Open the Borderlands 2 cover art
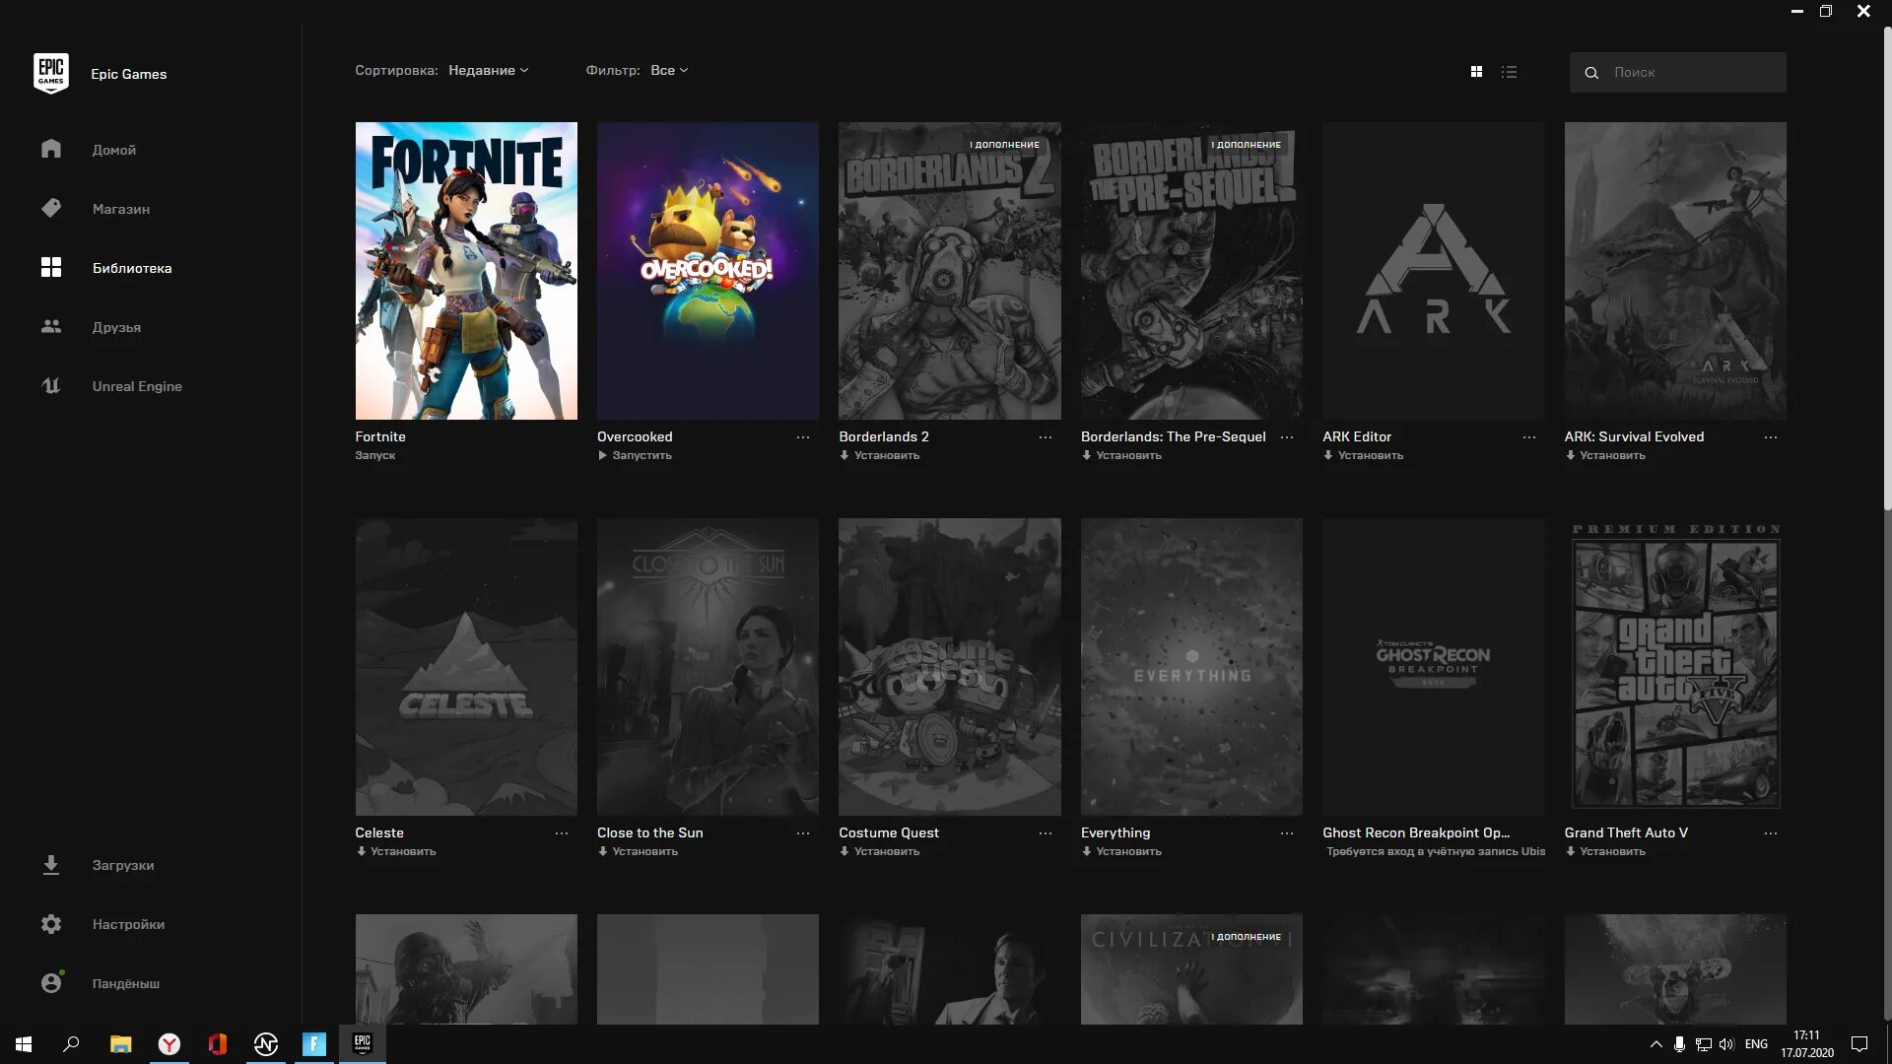The height and width of the screenshot is (1064, 1892). coord(950,271)
